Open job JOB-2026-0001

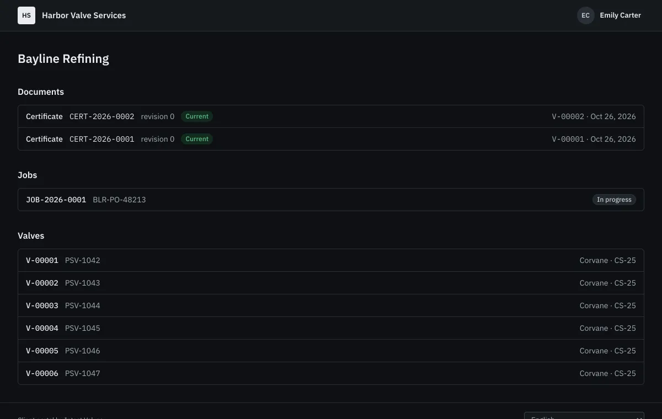point(331,200)
